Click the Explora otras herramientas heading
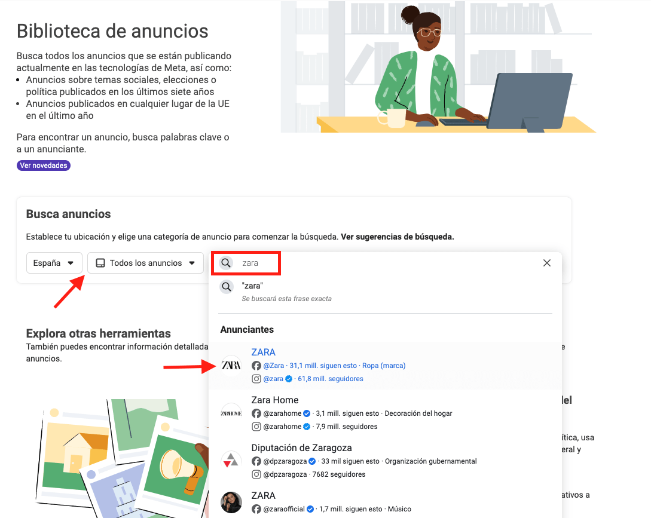This screenshot has width=651, height=518. [x=99, y=333]
